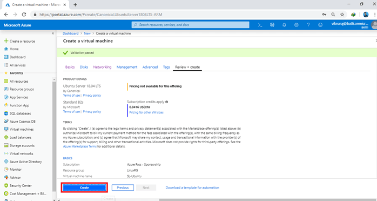Open Ubuntu Server Privacy policy link
The height and width of the screenshot is (201, 377).
click(92, 96)
